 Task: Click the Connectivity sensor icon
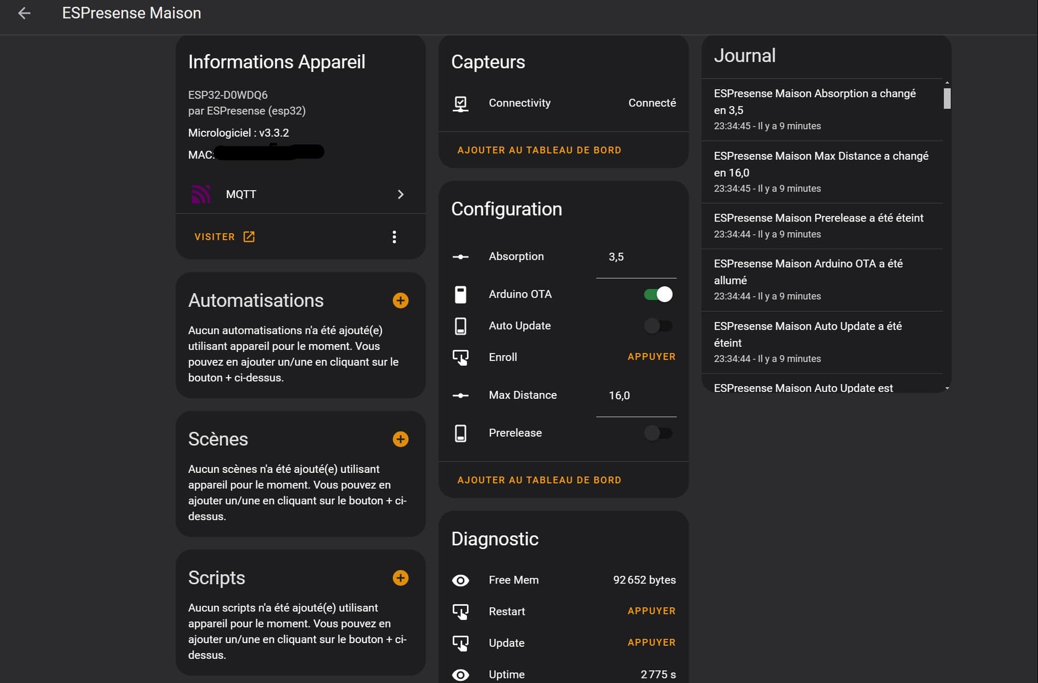click(x=461, y=103)
